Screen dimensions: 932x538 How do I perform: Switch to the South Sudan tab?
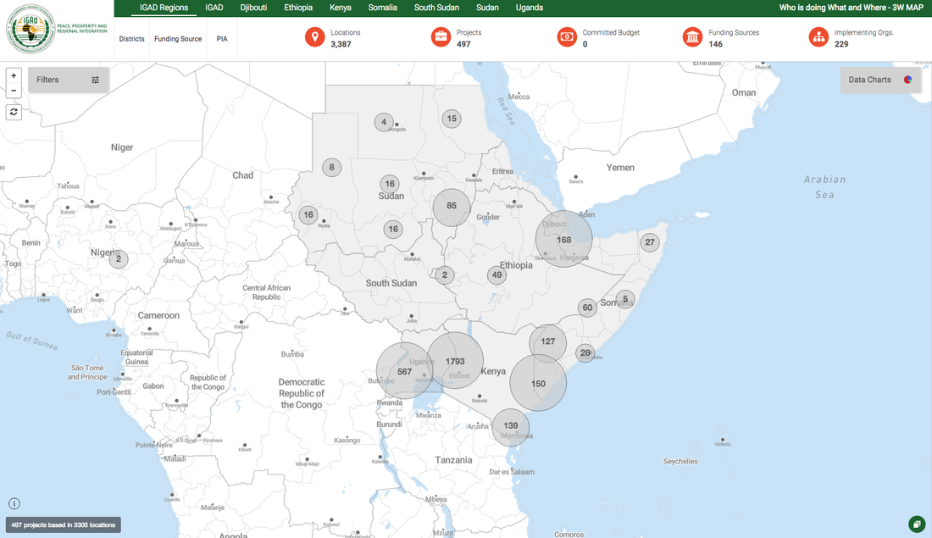click(x=436, y=8)
